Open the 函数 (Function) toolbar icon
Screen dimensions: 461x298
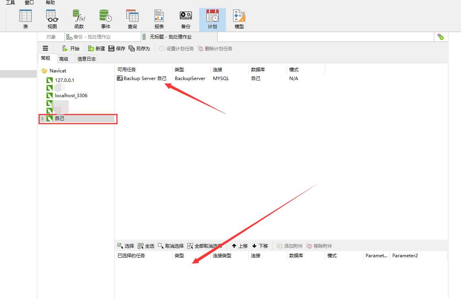pyautogui.click(x=79, y=19)
